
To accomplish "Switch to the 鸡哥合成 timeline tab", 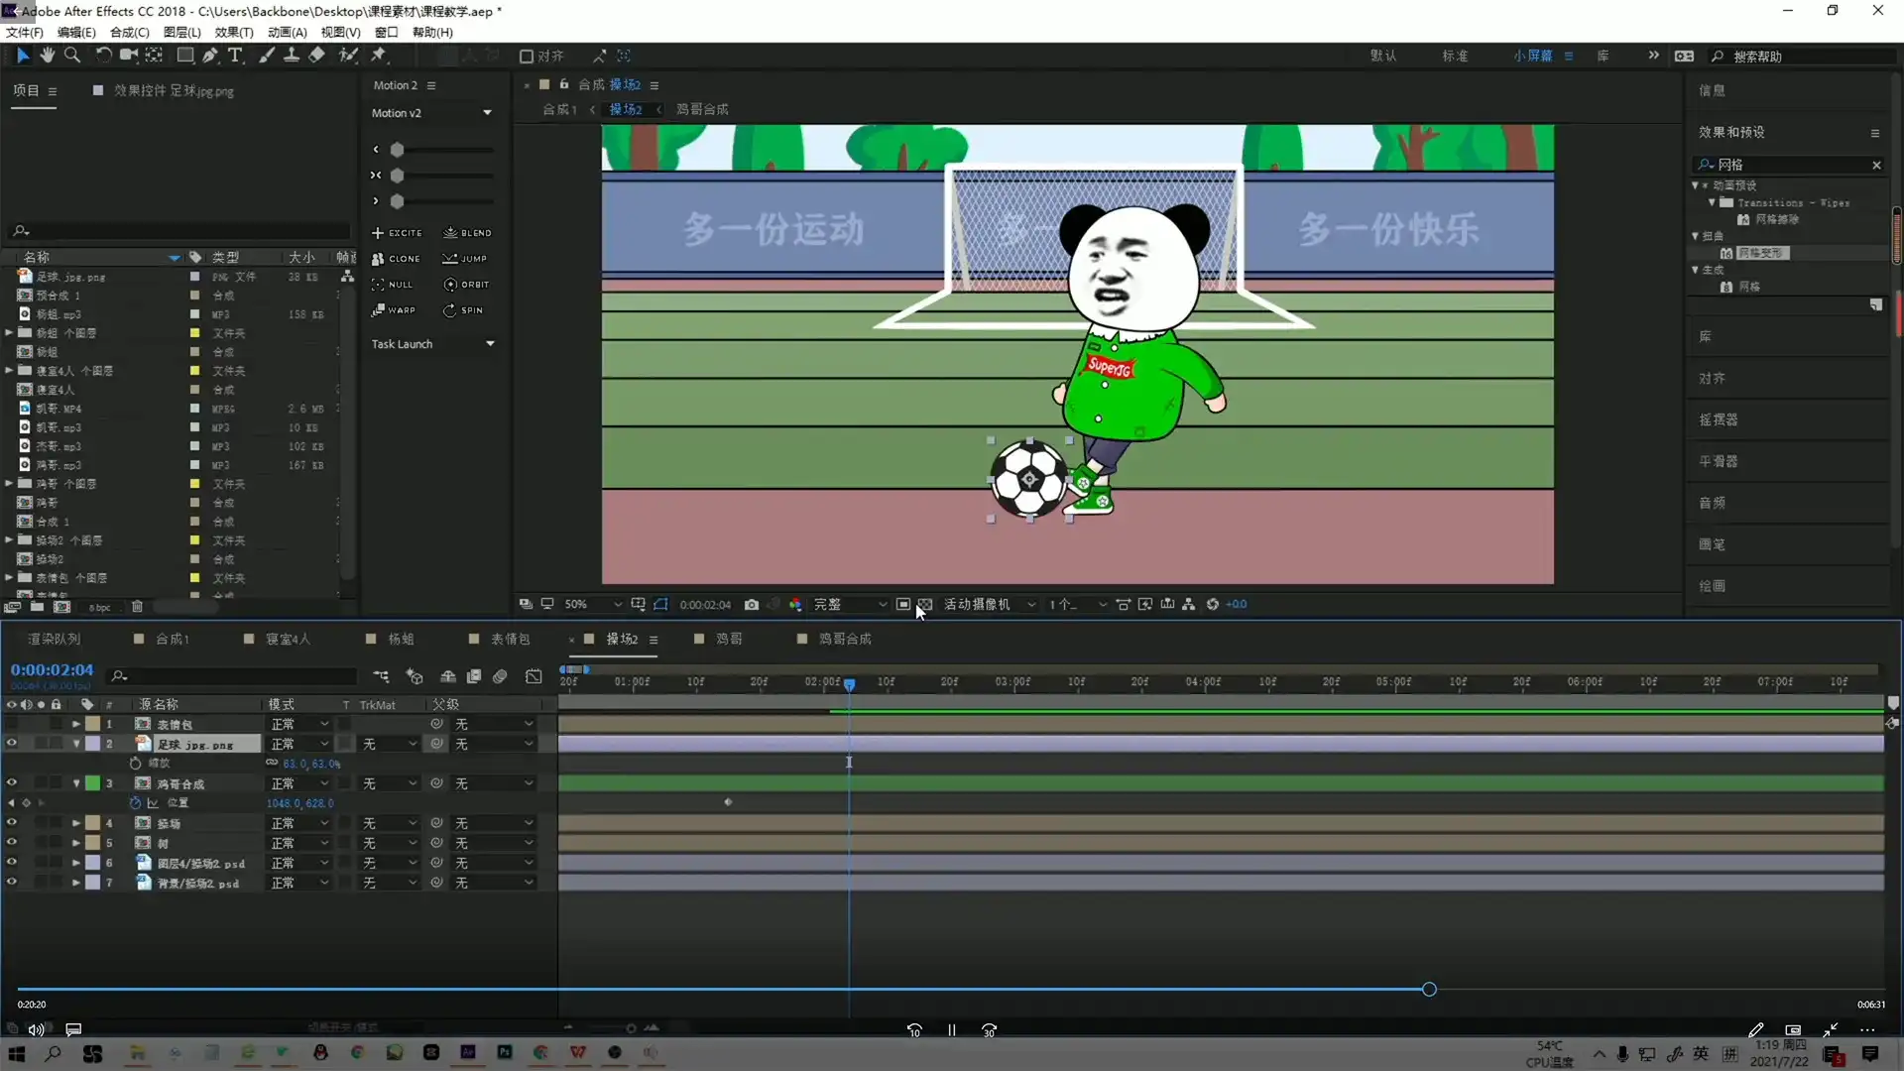I will pos(844,639).
